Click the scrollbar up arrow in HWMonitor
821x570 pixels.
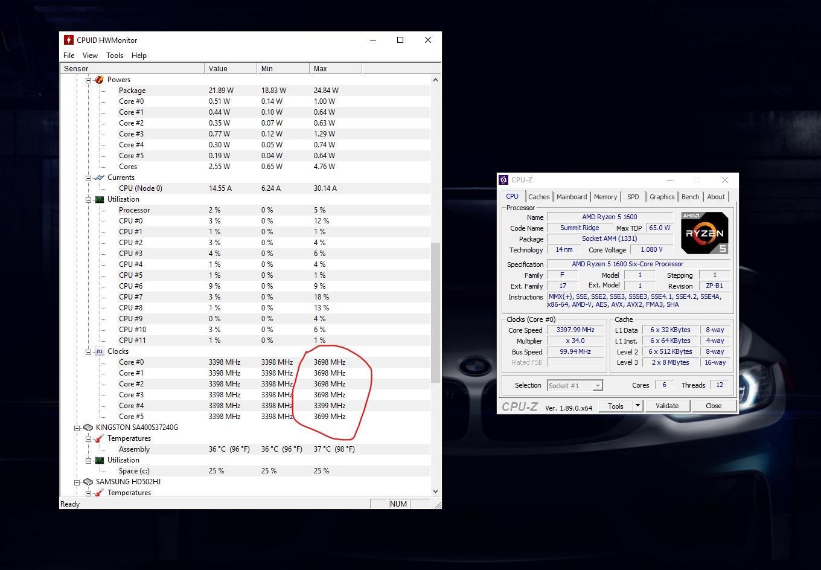point(435,80)
